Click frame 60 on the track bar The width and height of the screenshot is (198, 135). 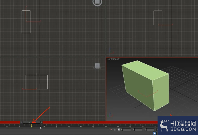coord(130,126)
